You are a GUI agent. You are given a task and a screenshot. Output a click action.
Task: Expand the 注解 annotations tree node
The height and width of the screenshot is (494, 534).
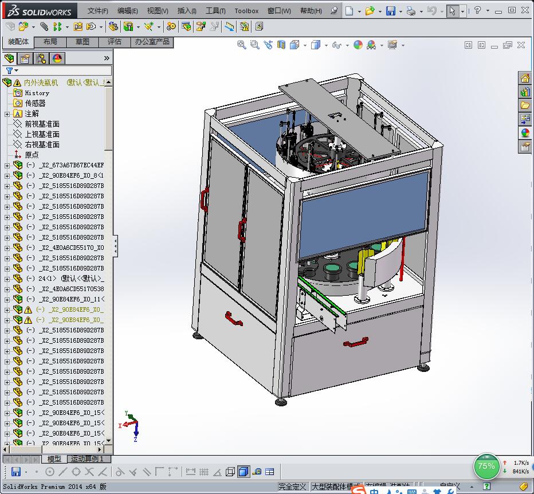(x=7, y=114)
